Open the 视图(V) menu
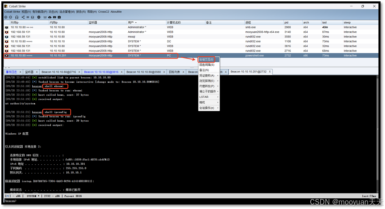This screenshot has width=385, height=209. point(26,12)
